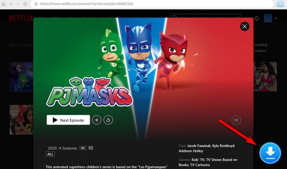Open cast member Kyle Breitkopf
This screenshot has height=169, width=287.
tap(223, 146)
